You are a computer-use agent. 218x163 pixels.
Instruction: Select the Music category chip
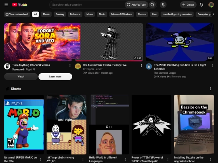click(x=46, y=14)
